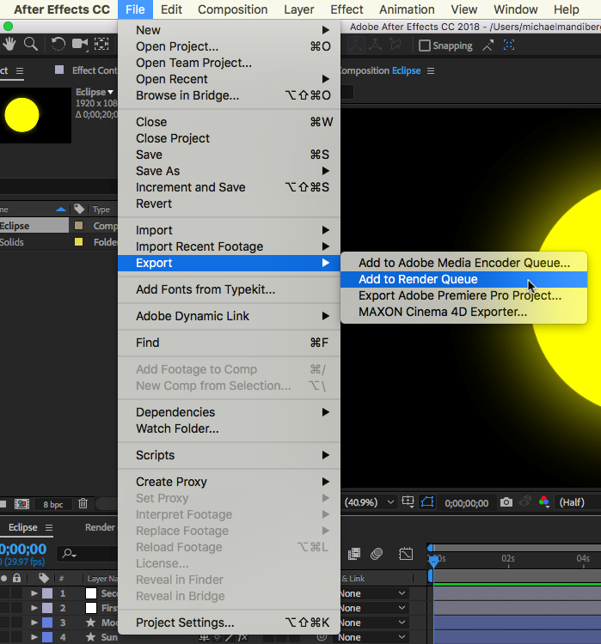Image resolution: width=601 pixels, height=644 pixels.
Task: Select the Hand tool in toolbar
Action: (x=9, y=45)
